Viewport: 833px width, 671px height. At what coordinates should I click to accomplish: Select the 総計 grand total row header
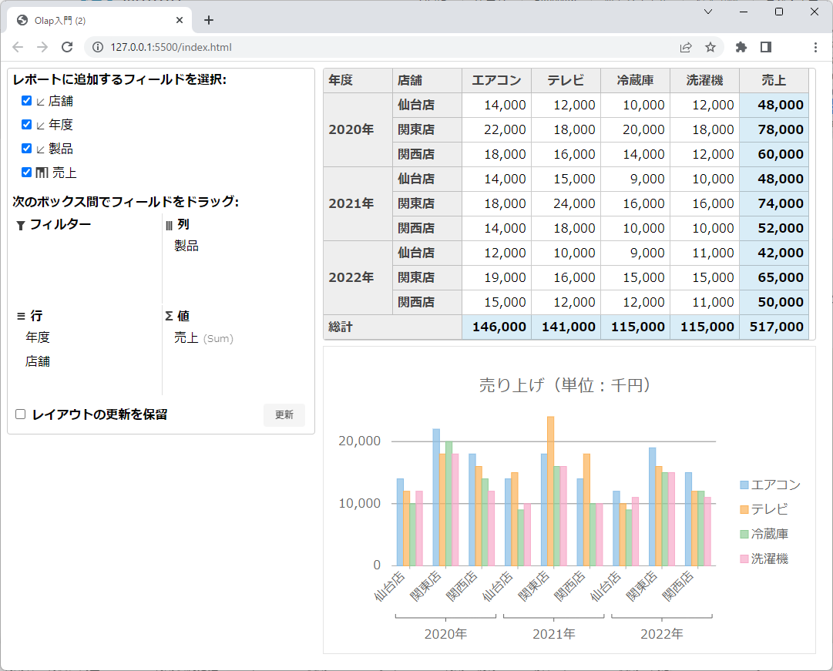(392, 327)
